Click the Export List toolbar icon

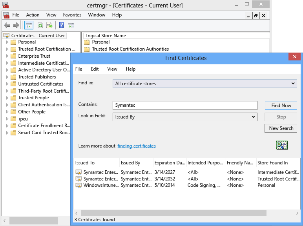pyautogui.click(x=49, y=25)
